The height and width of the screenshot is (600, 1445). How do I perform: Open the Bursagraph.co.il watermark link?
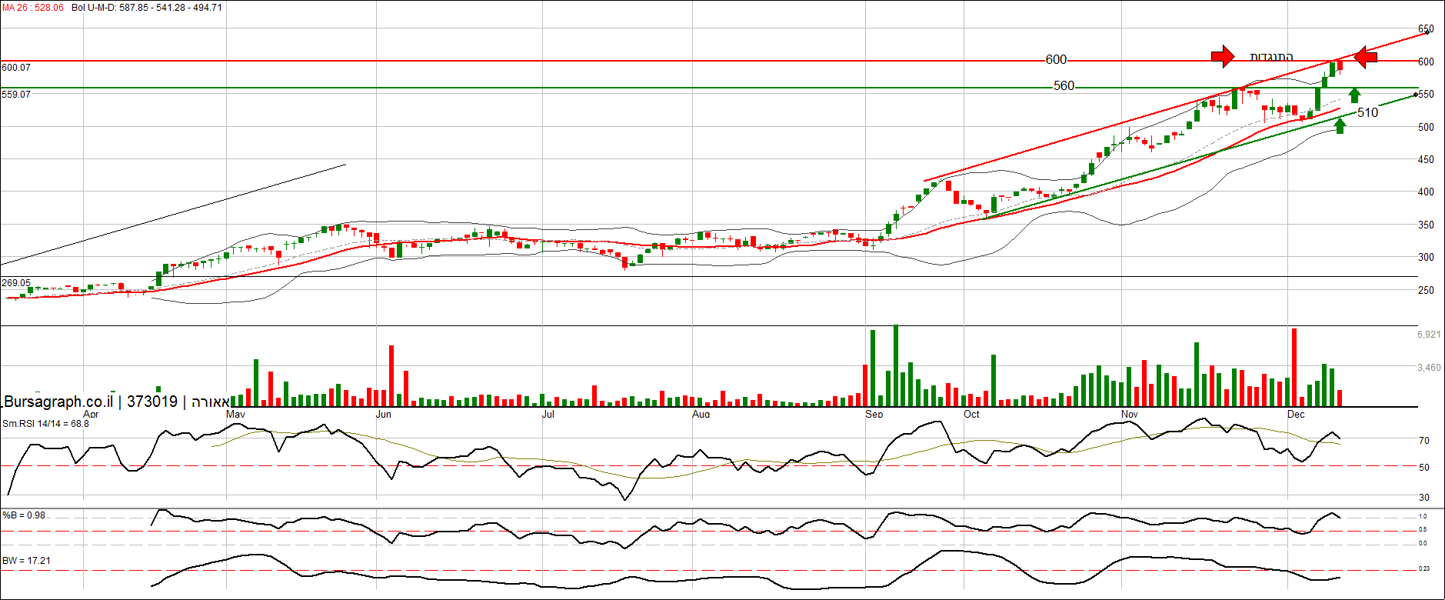pos(58,402)
